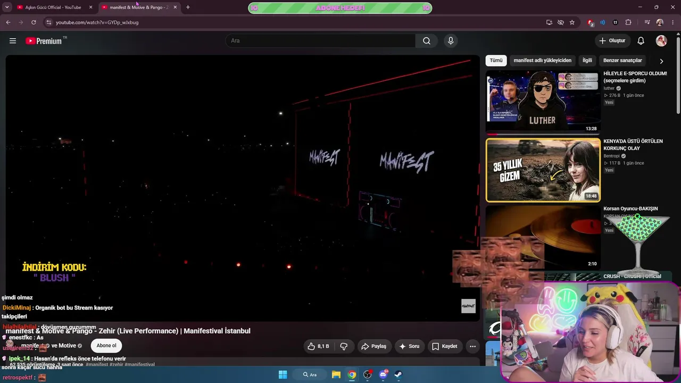
Task: Dislike the video with thumbs down
Action: tap(344, 346)
